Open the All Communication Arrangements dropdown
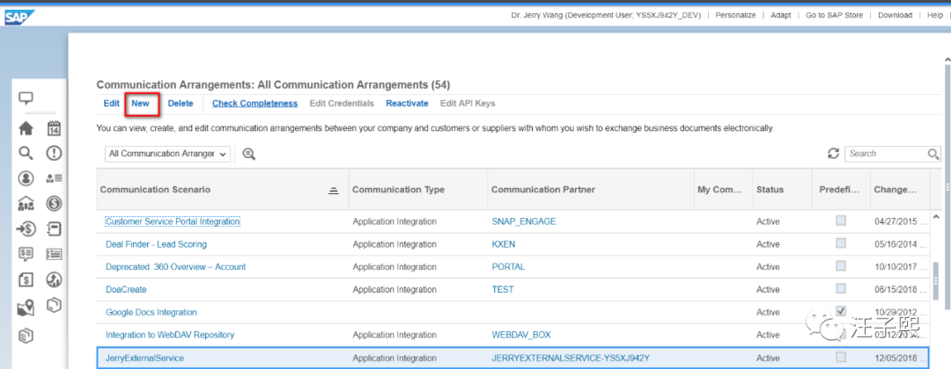Screen dimensions: 951x369 pos(167,154)
